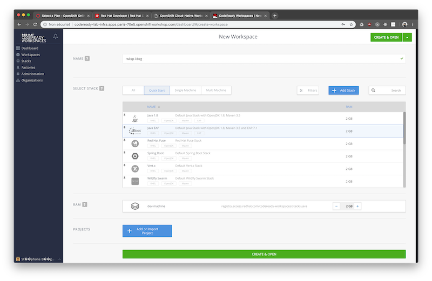This screenshot has height=281, width=432.
Task: Select the Vert.x stack icon
Action: [x=135, y=169]
